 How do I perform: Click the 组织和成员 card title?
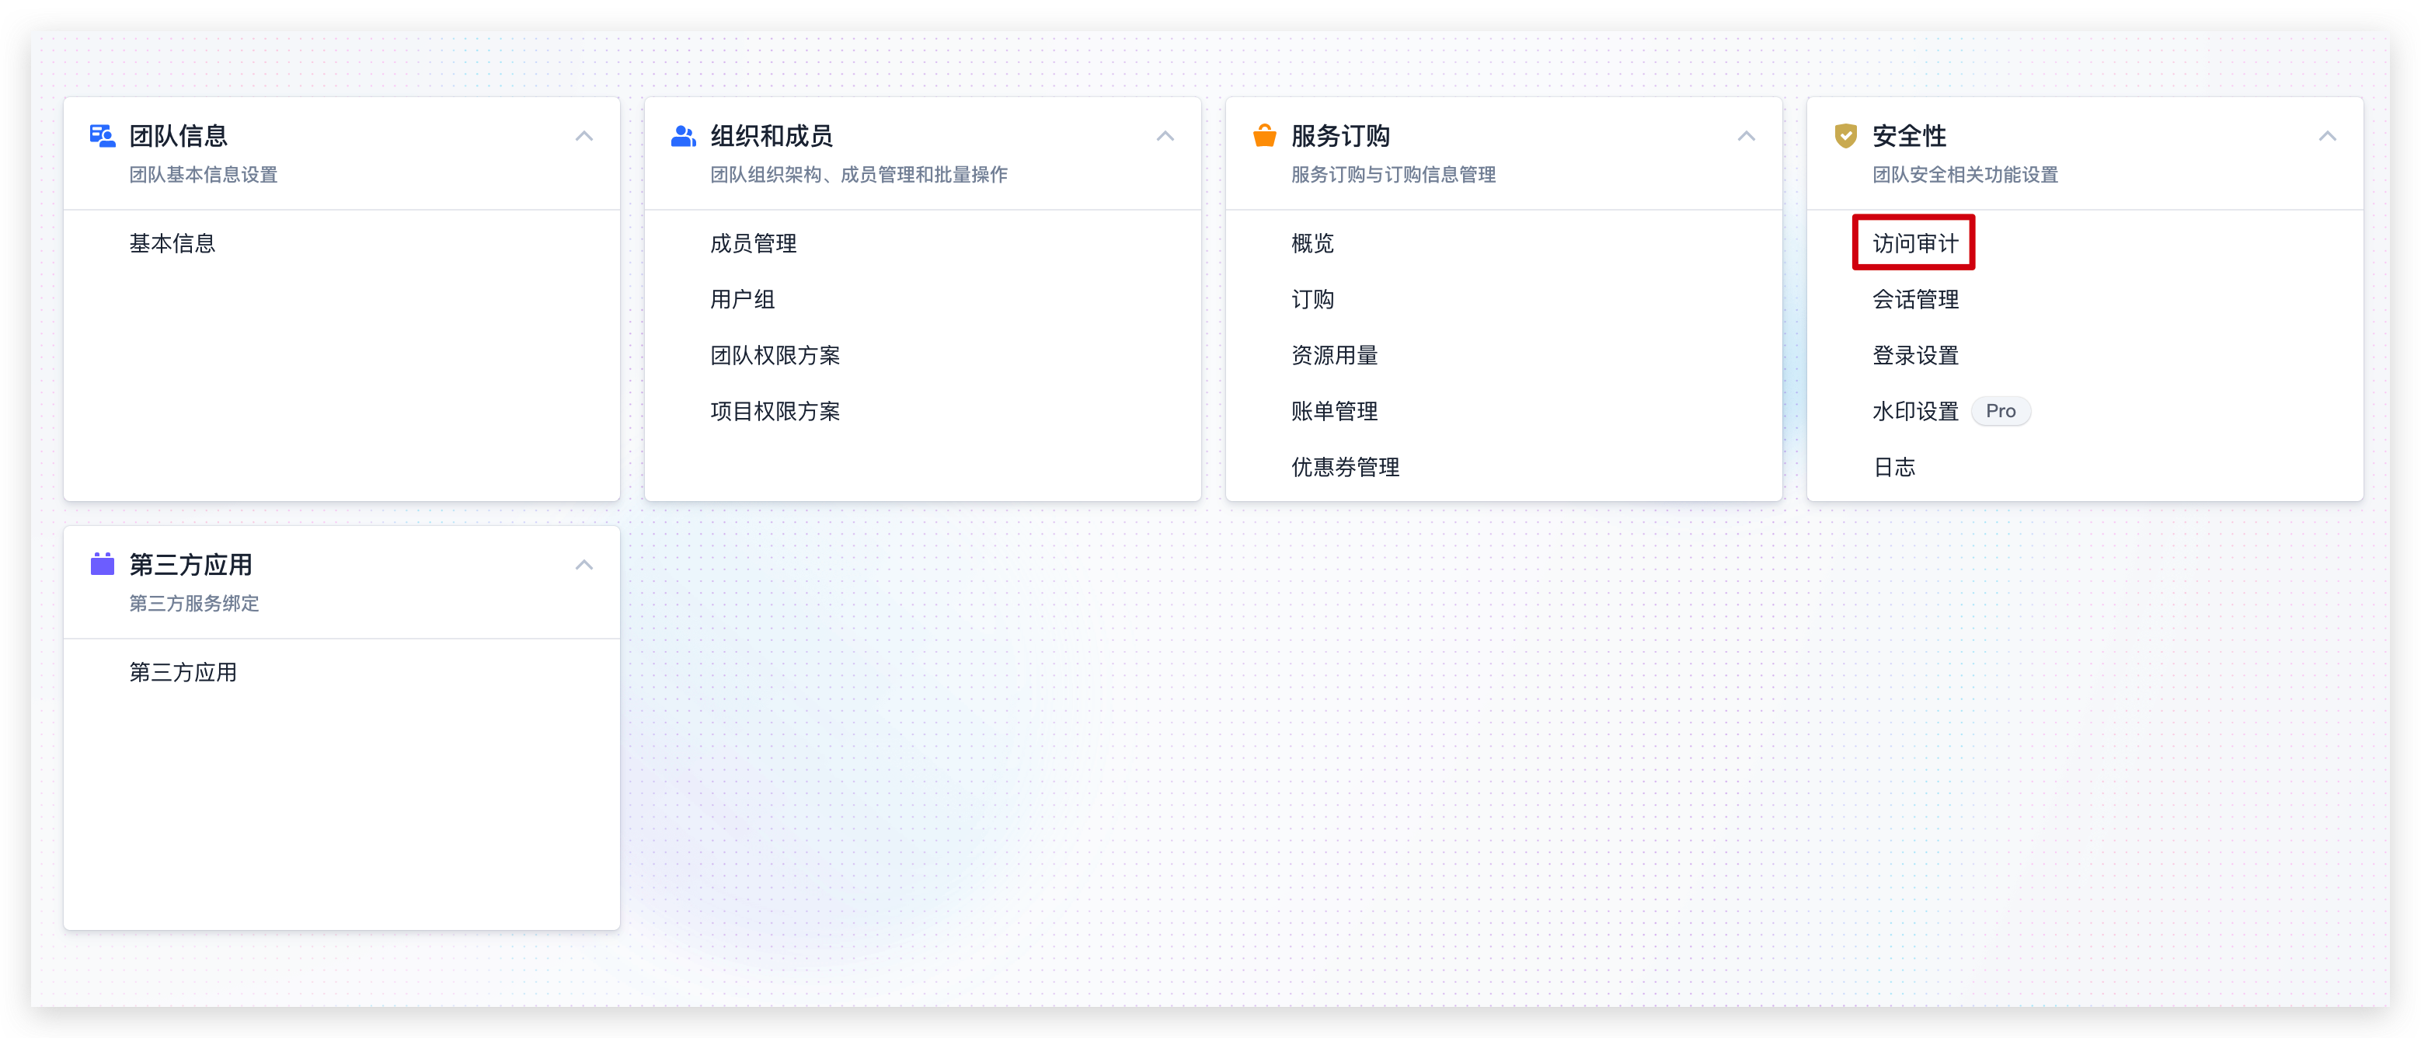[771, 136]
